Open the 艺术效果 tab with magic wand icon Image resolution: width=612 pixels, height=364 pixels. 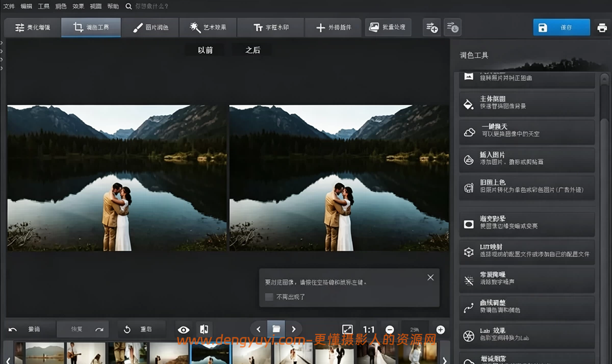pos(208,28)
